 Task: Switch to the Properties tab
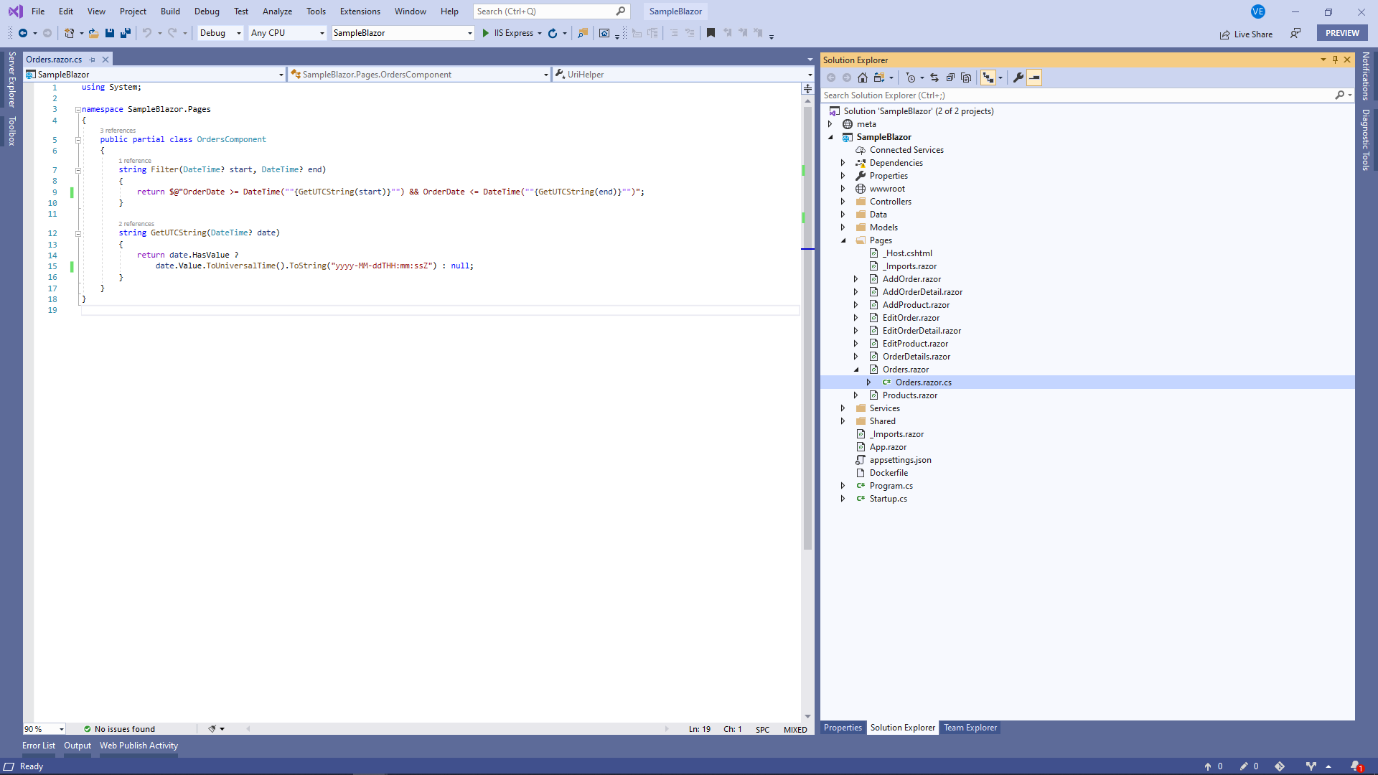843,728
